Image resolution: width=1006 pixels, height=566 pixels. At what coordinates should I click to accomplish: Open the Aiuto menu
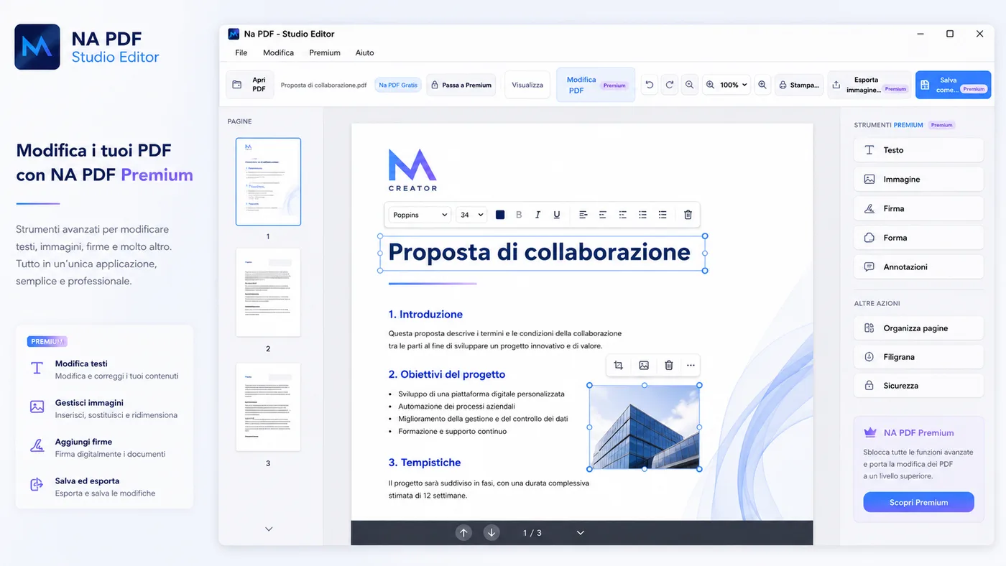(x=364, y=52)
